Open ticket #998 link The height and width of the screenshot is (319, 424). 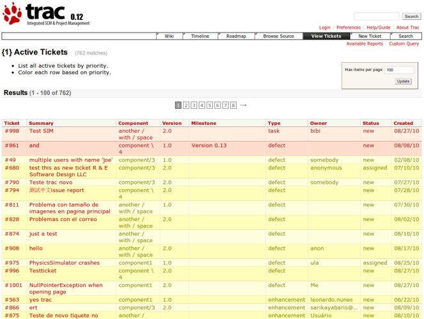pos(12,131)
